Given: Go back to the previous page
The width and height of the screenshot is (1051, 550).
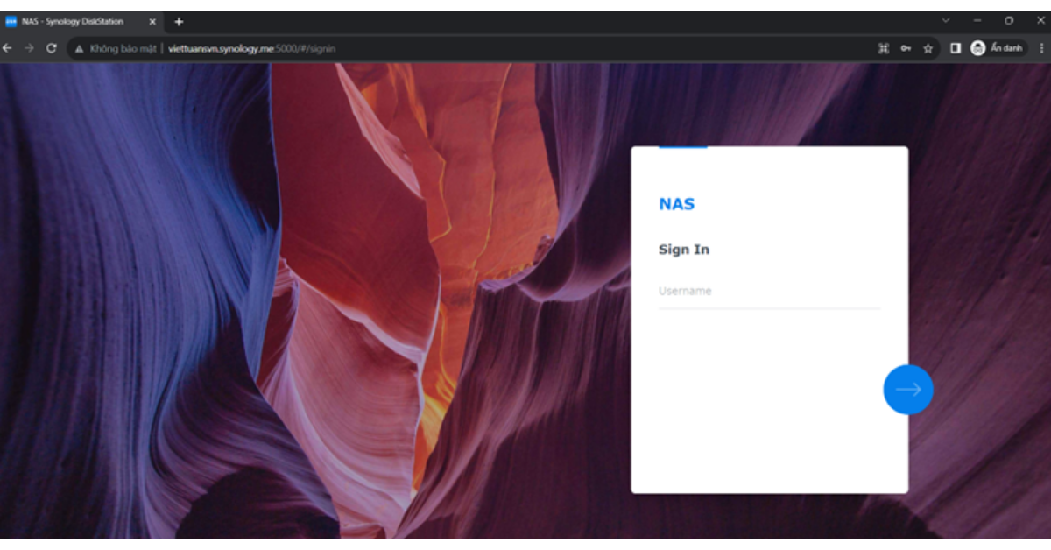Looking at the screenshot, I should click(8, 48).
